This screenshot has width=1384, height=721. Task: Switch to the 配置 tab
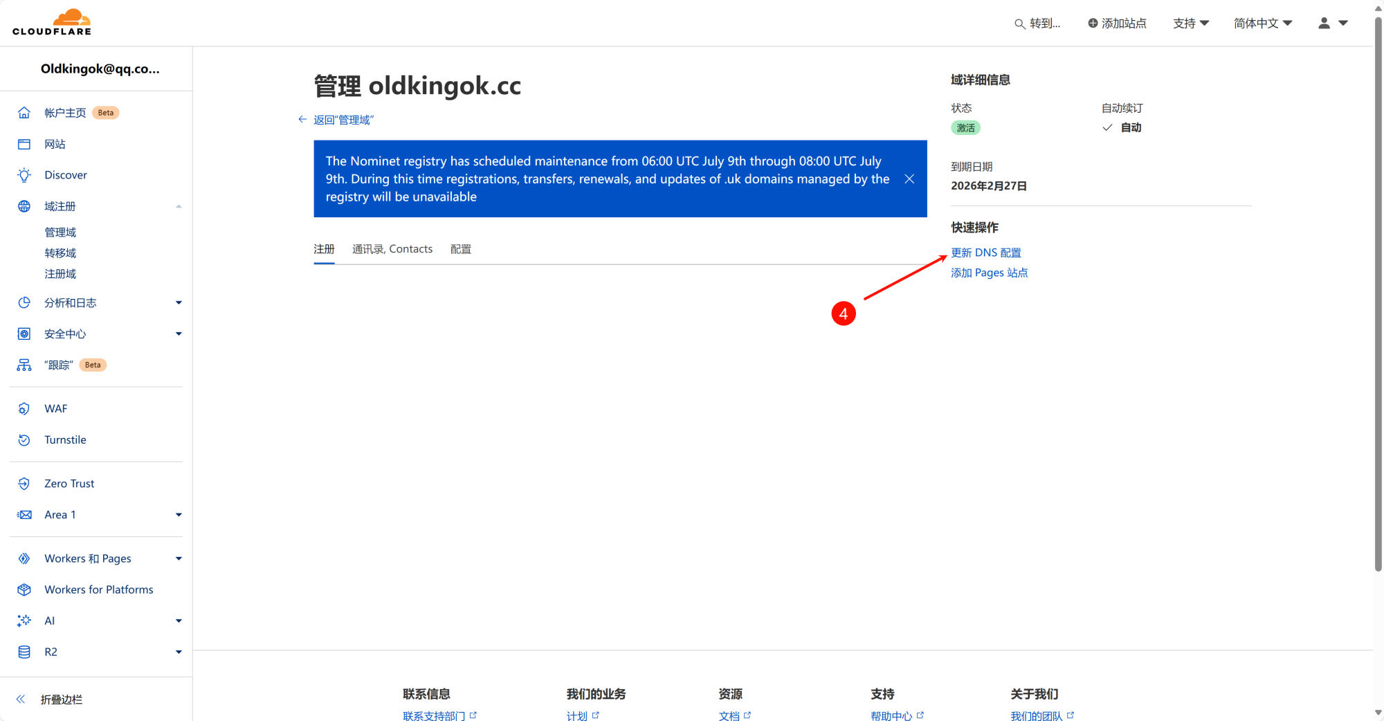[461, 249]
